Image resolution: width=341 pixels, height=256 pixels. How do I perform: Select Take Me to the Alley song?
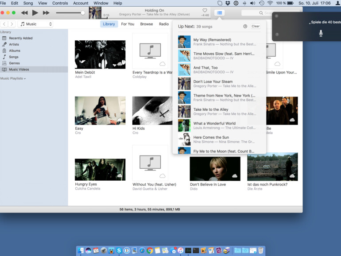point(219,111)
